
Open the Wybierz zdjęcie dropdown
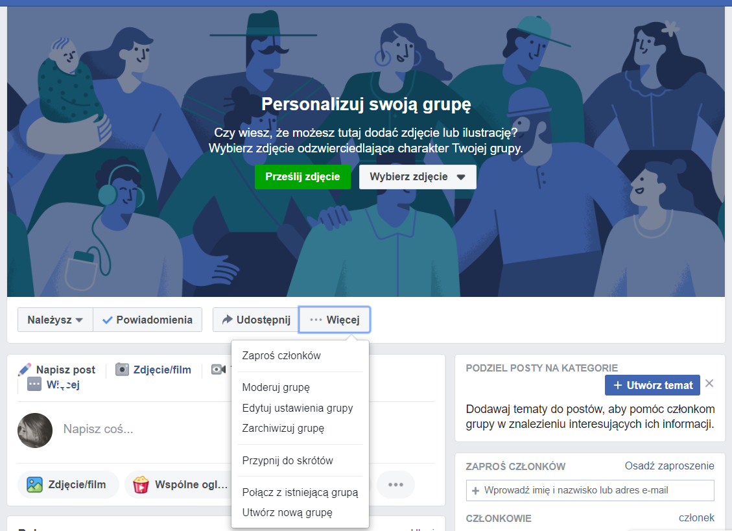click(x=418, y=177)
